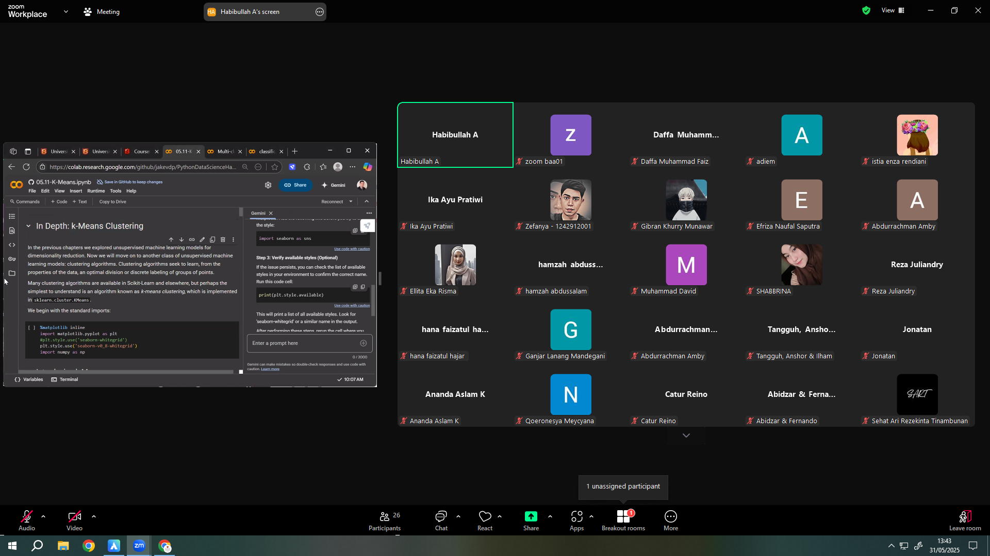Open the Colab Tools menu

pos(115,191)
